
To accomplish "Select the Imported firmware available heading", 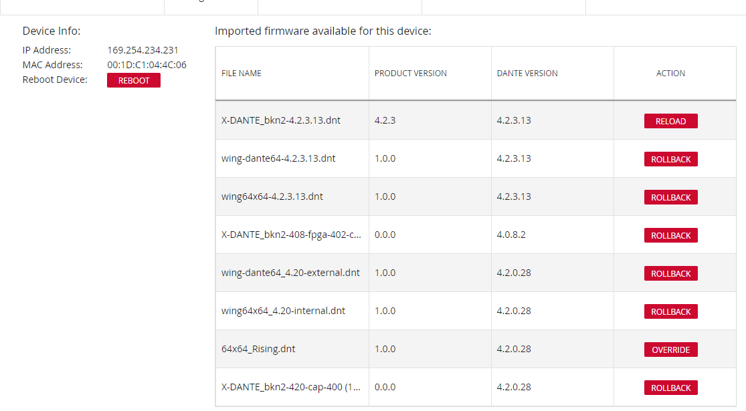I will (323, 31).
